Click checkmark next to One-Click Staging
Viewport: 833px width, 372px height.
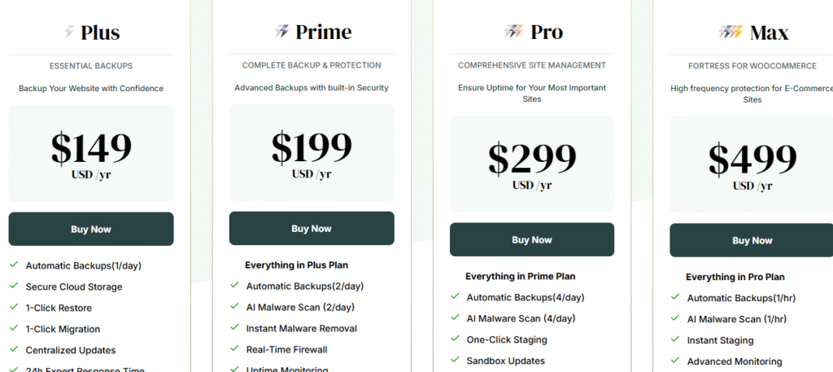[x=455, y=339]
